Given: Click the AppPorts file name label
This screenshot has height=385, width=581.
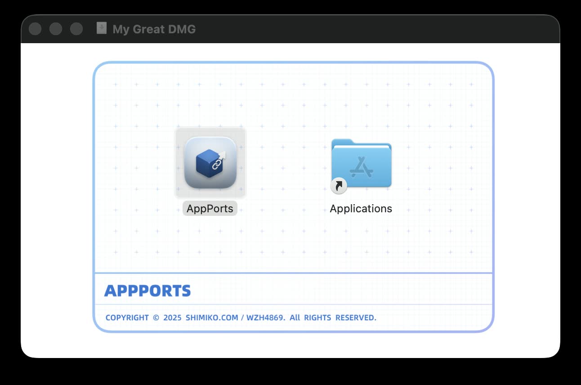Looking at the screenshot, I should [210, 208].
